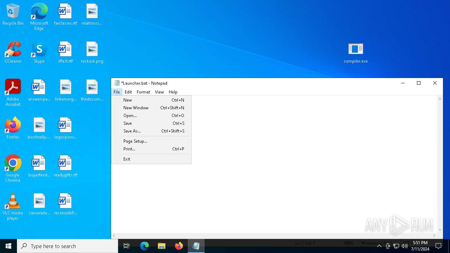Select the relationss... image file icon
The height and width of the screenshot is (253, 450).
[92, 15]
